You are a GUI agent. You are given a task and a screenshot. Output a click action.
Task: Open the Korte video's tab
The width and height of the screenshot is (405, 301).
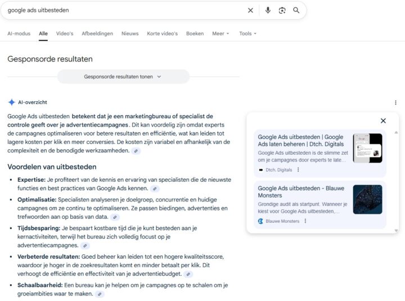tap(162, 34)
